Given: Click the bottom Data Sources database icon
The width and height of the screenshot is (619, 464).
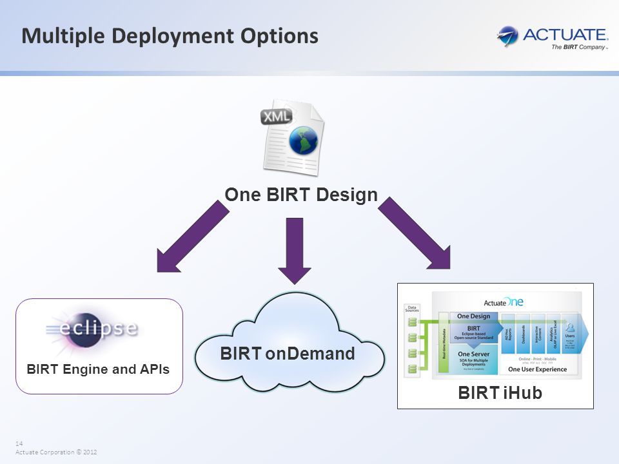Looking at the screenshot, I should point(412,369).
